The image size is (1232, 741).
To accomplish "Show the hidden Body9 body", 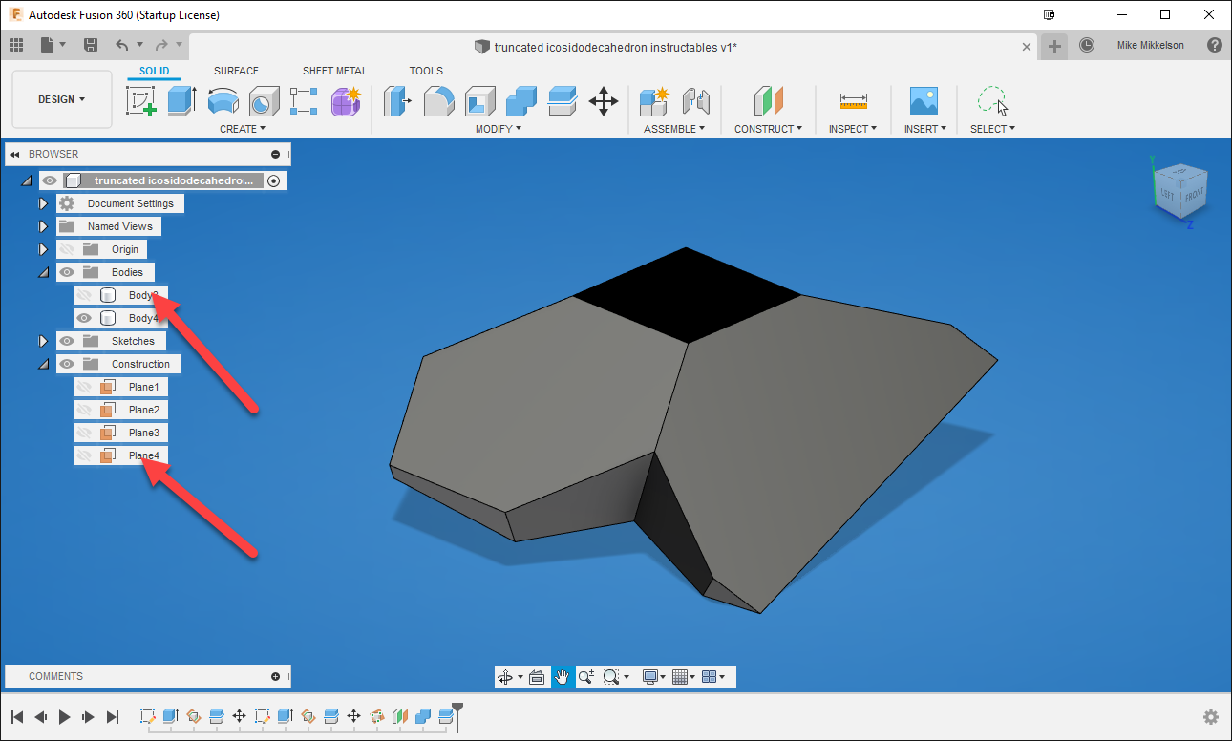I will coord(85,294).
